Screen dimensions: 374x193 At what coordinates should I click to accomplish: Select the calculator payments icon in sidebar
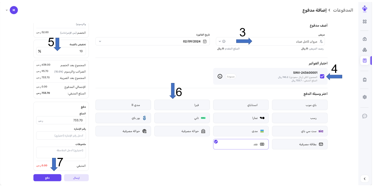coord(365,60)
